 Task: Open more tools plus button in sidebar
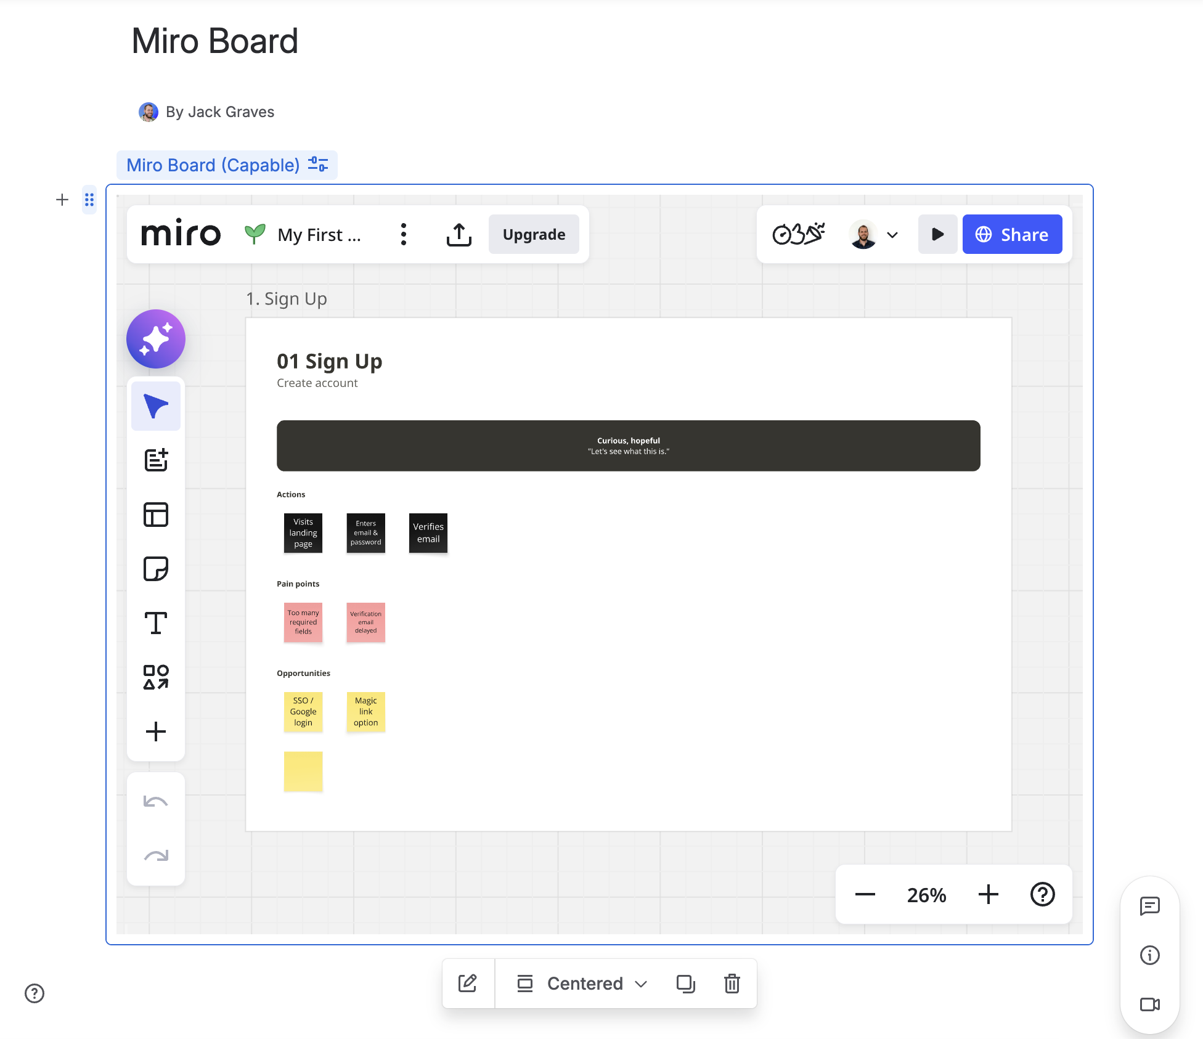[156, 731]
